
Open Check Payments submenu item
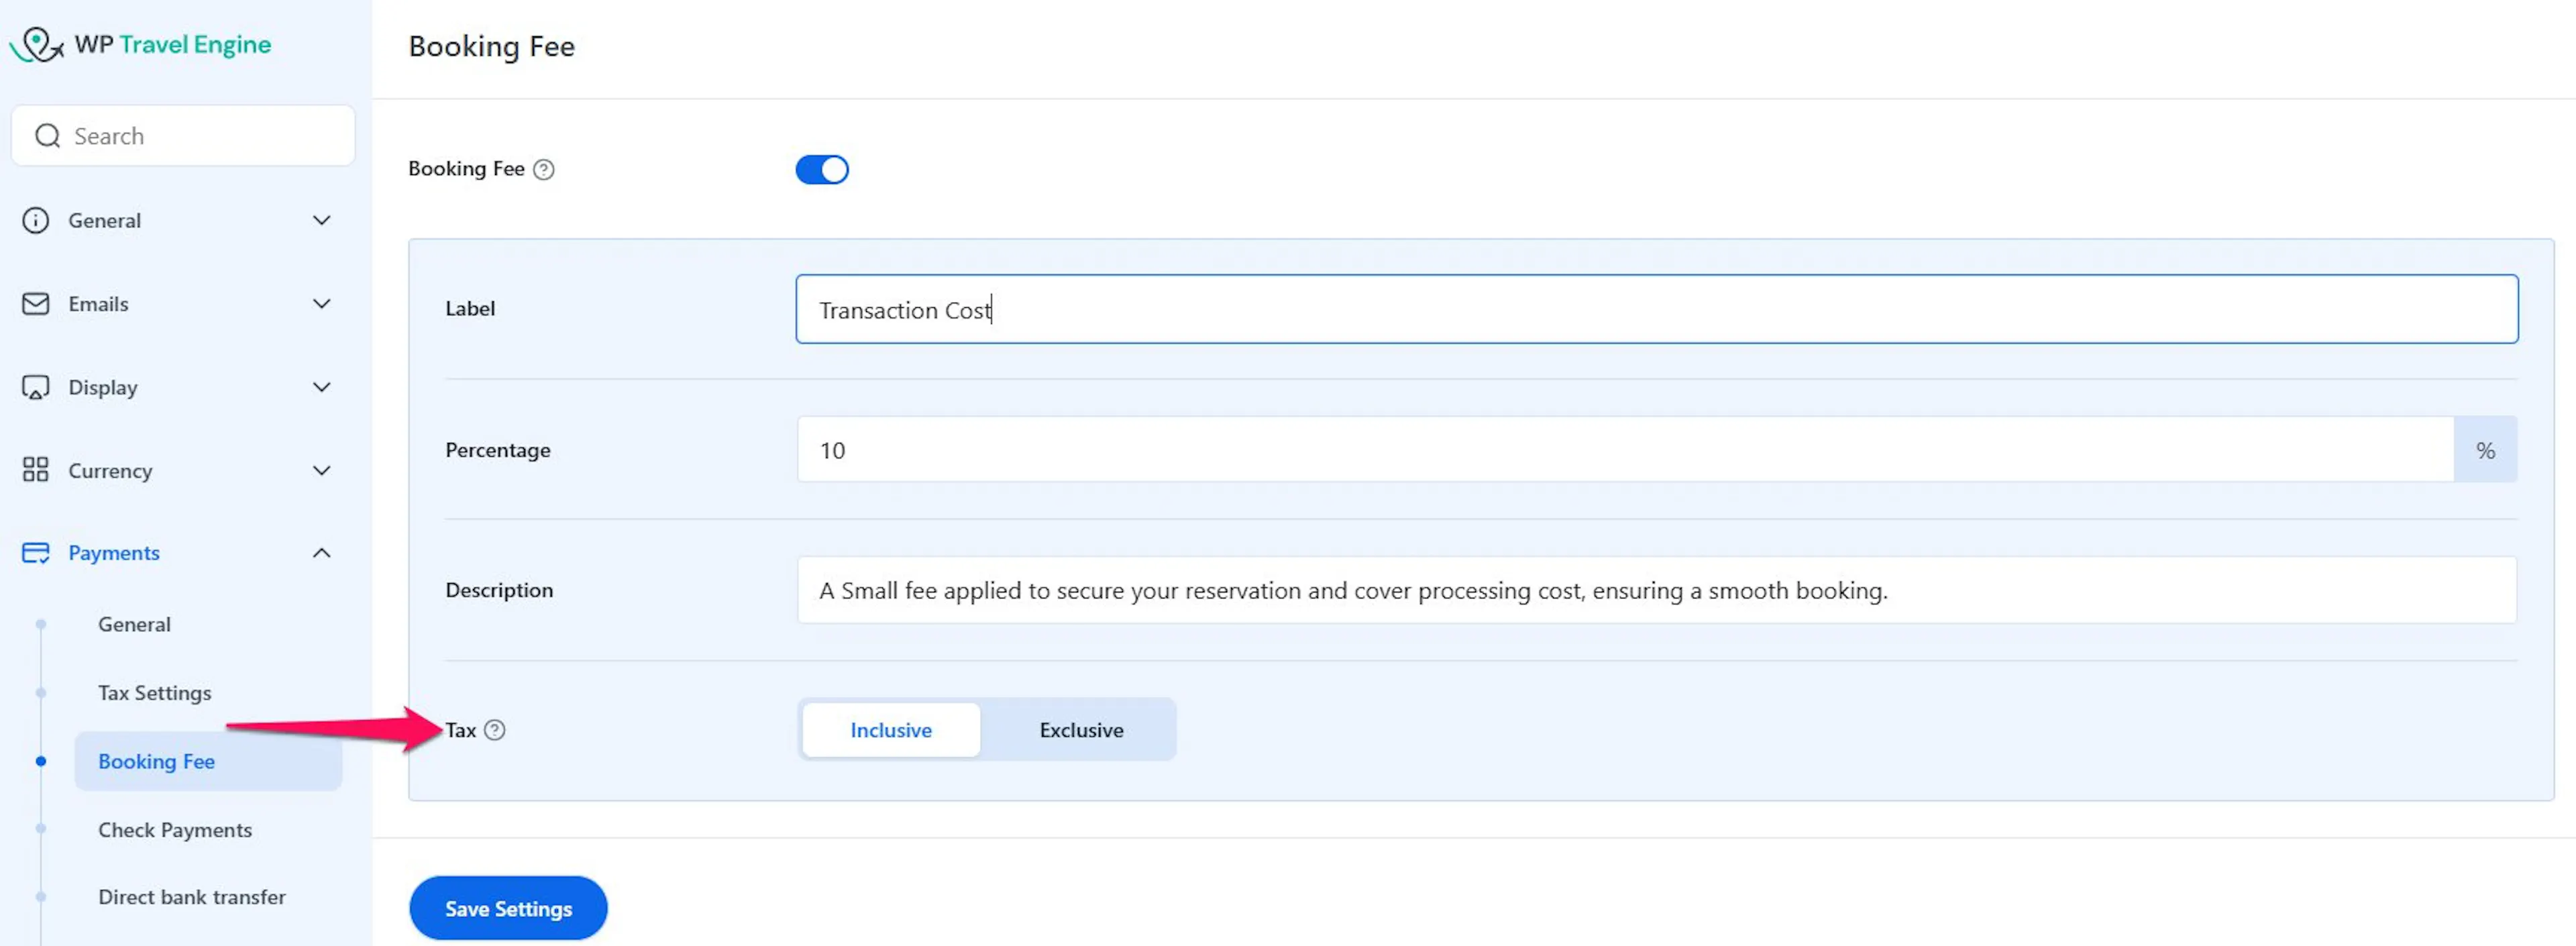[x=175, y=830]
